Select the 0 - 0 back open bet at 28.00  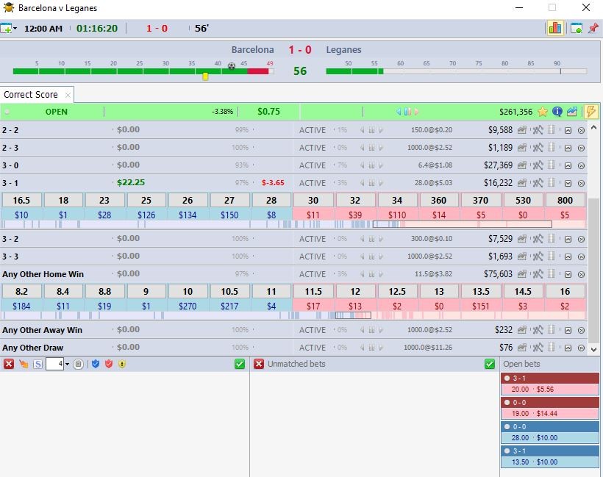point(550,432)
